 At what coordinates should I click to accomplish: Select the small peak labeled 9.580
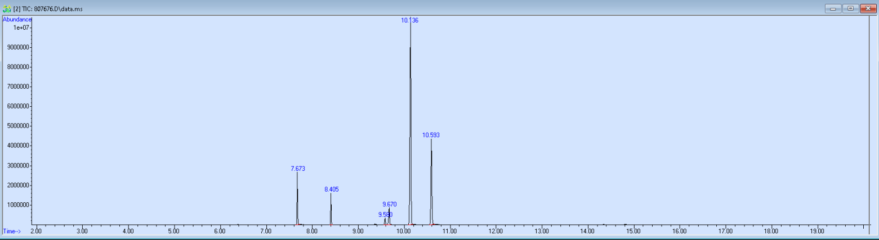pos(385,215)
